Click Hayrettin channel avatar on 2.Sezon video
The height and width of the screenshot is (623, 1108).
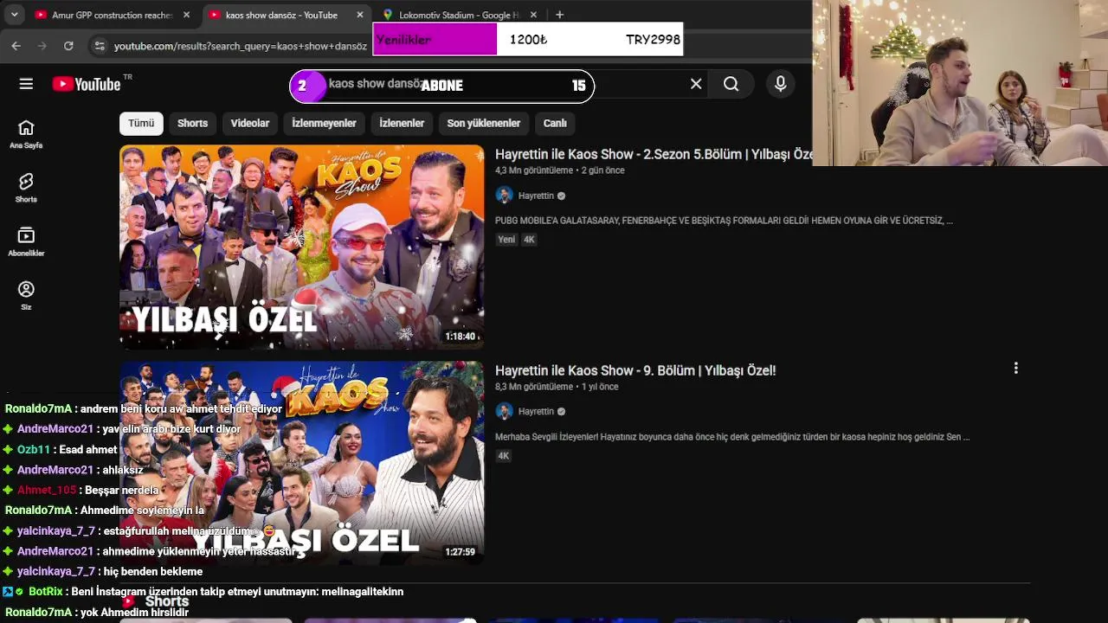(504, 196)
